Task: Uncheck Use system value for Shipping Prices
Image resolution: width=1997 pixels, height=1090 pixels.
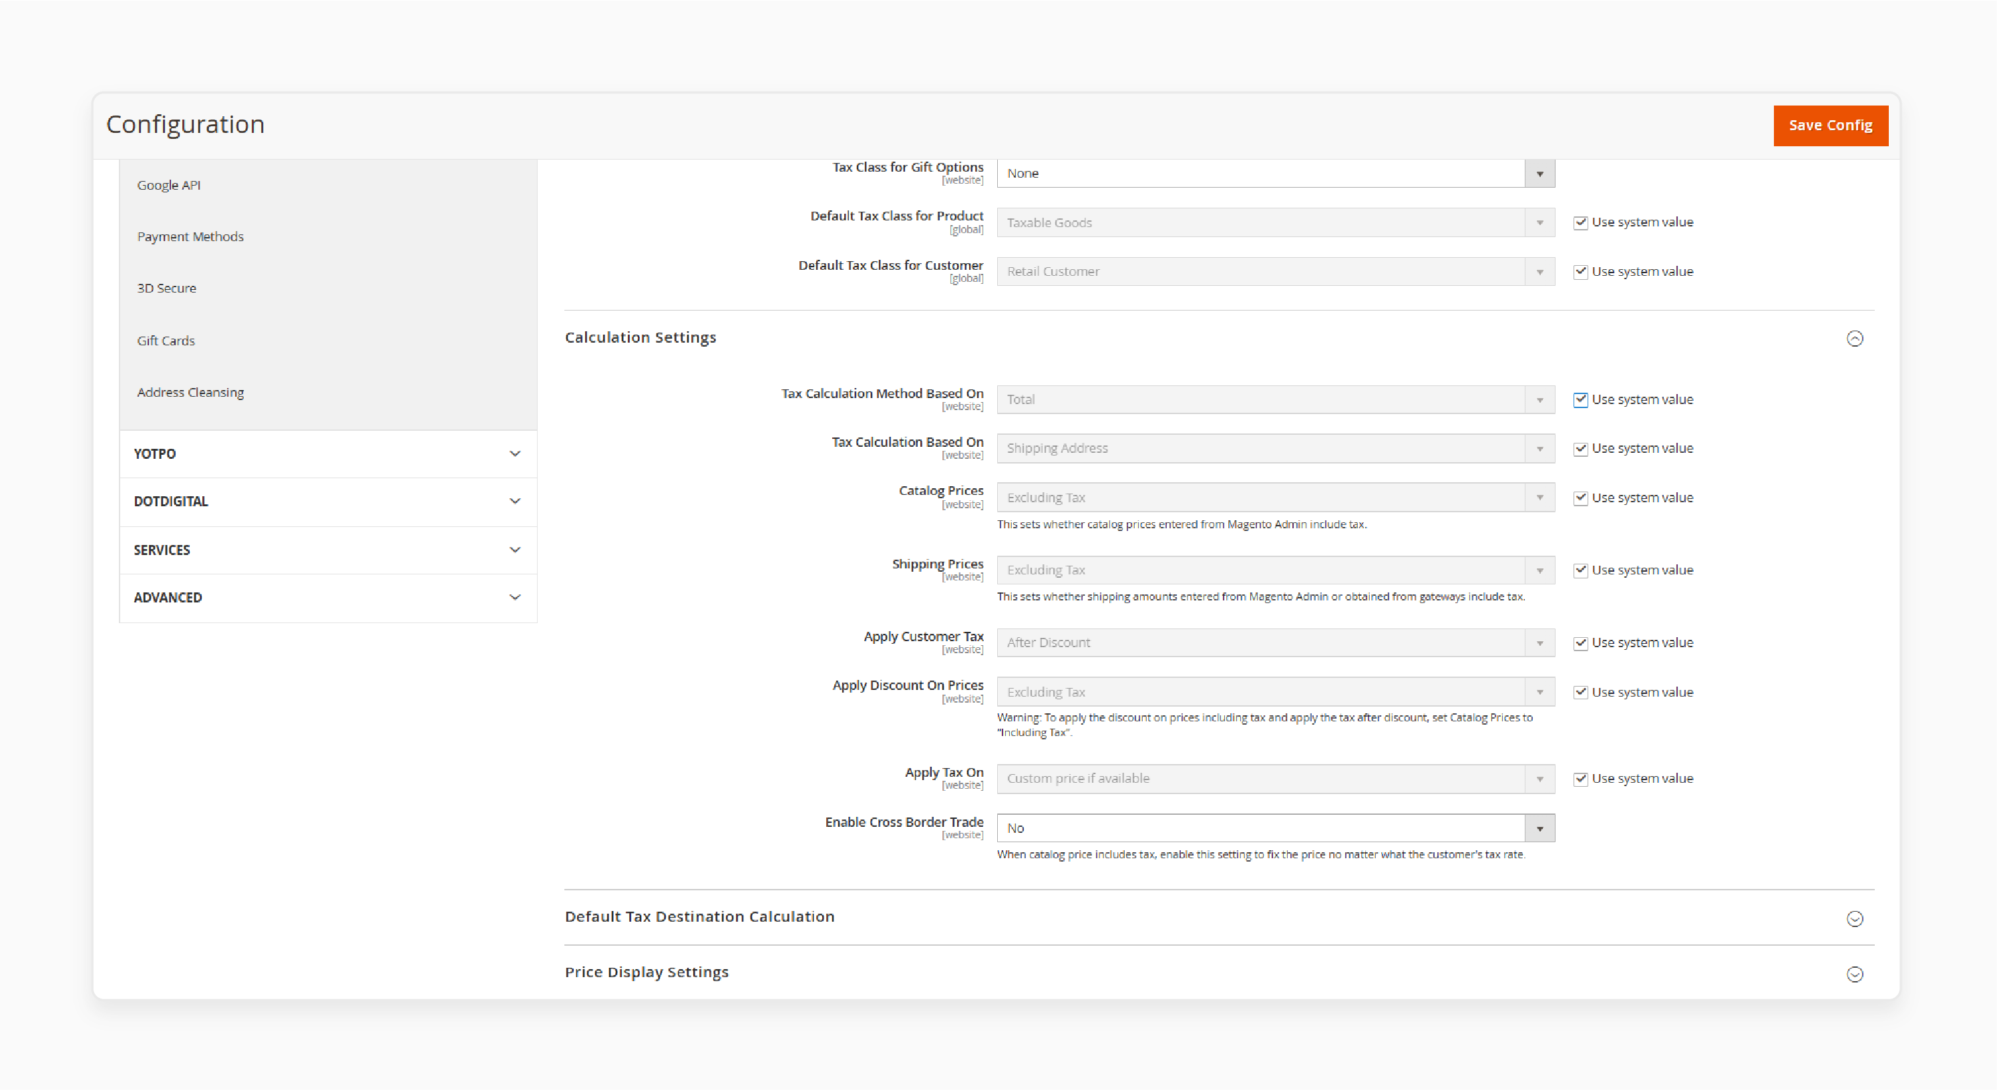Action: click(1580, 570)
